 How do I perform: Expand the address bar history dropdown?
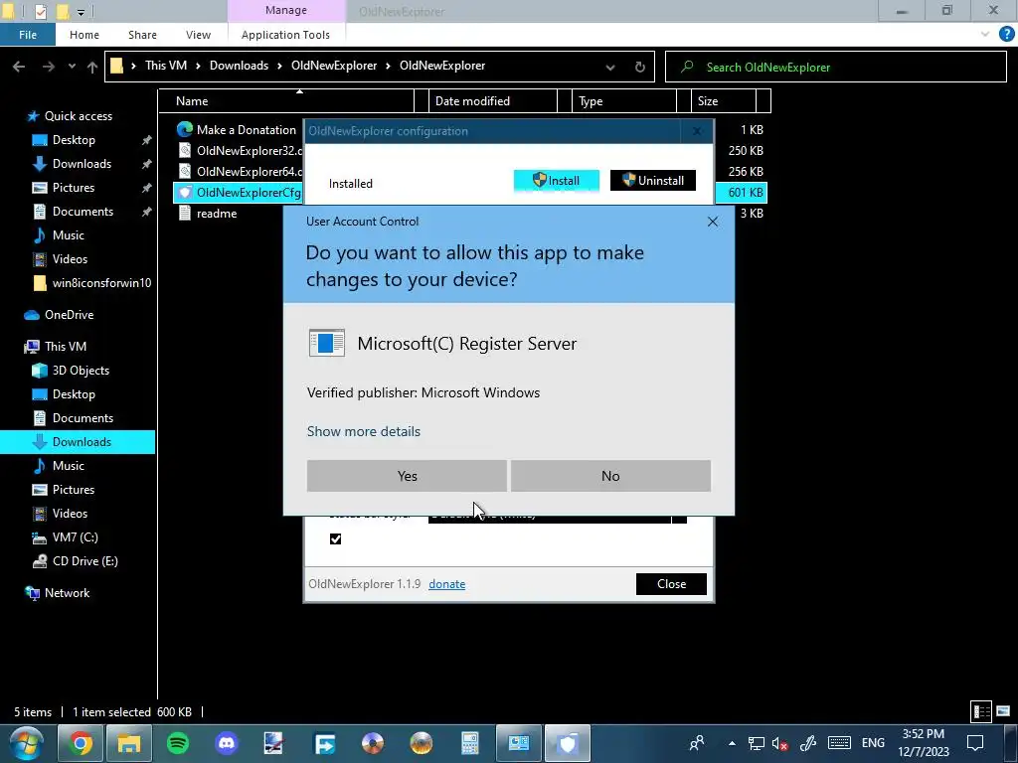[x=610, y=67]
